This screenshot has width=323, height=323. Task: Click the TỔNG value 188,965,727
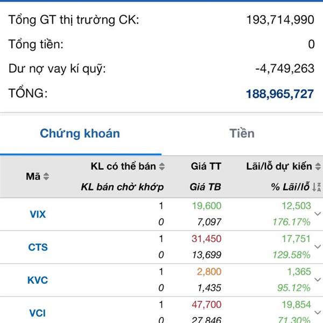click(x=280, y=94)
